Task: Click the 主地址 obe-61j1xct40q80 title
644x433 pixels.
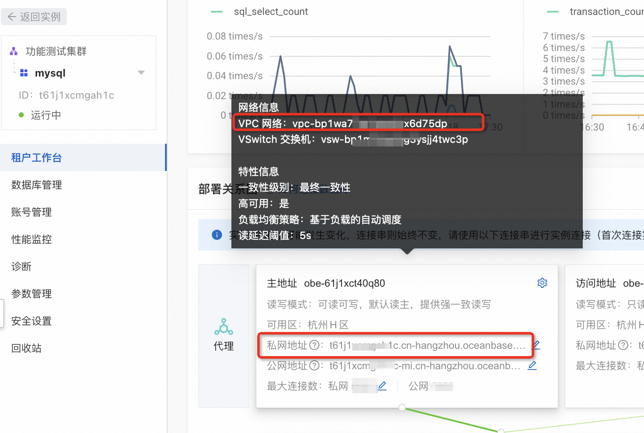Action: coord(326,283)
